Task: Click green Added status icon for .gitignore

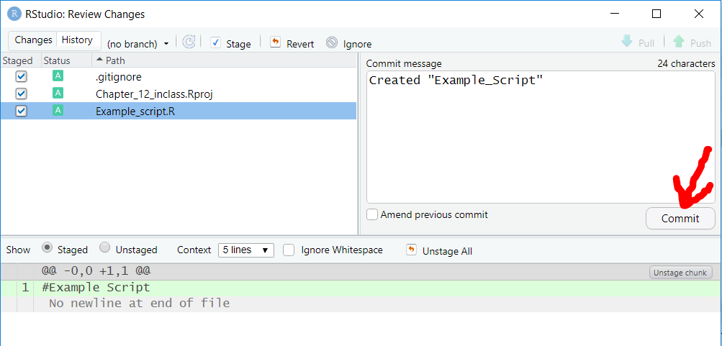Action: (x=58, y=76)
